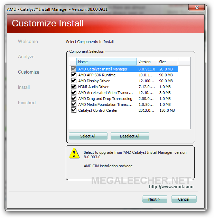The height and width of the screenshot is (218, 214).
Task: Cancel the installation
Action: coord(184,199)
